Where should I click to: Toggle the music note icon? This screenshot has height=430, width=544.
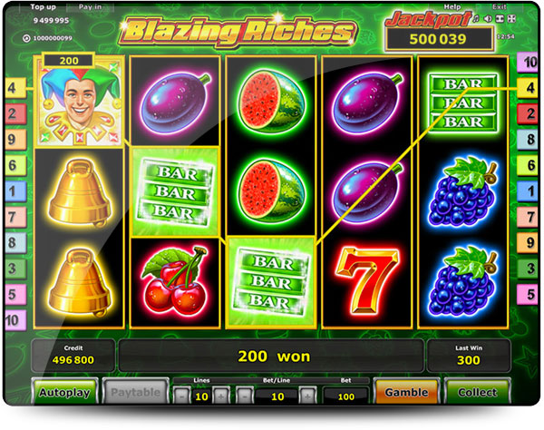(x=476, y=19)
